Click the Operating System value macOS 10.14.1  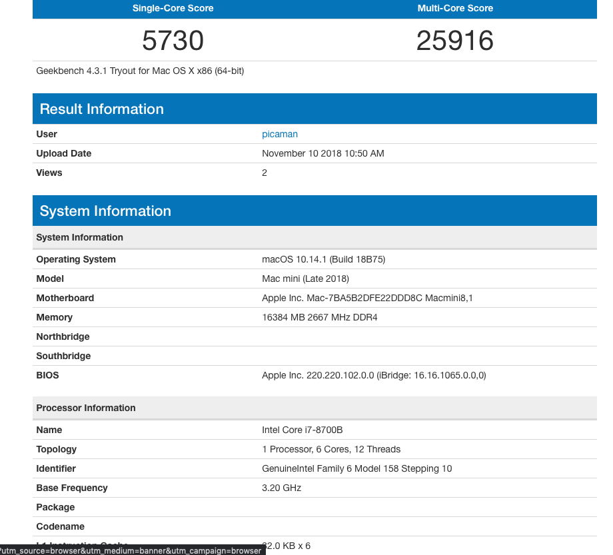[x=323, y=259]
